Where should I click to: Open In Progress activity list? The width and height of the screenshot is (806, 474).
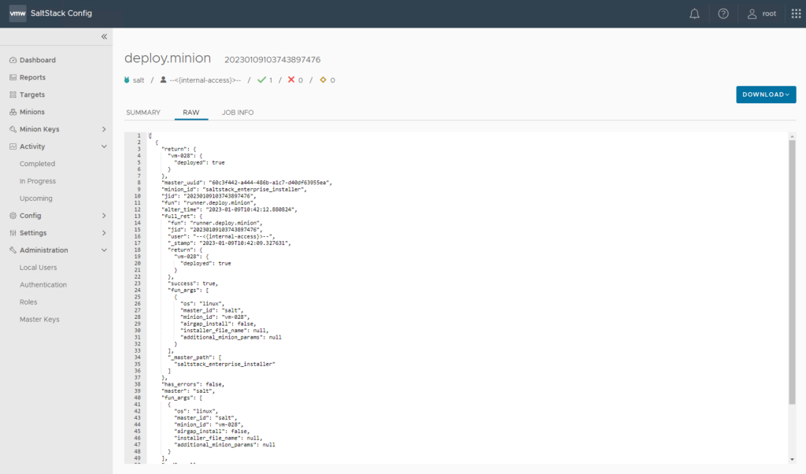tap(38, 181)
